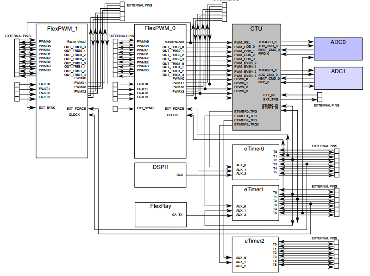The width and height of the screenshot is (370, 276).
Task: Click the PWM_REL input on CTU
Action: 242,42
